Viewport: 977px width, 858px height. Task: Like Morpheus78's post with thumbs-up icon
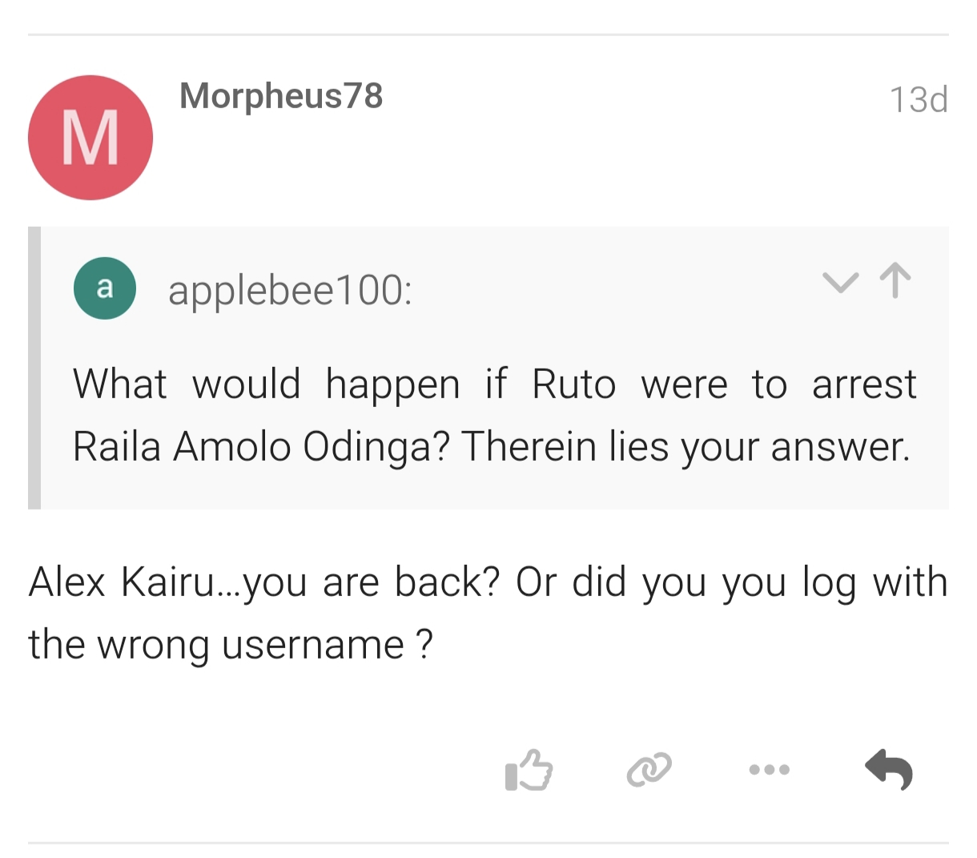coord(529,771)
